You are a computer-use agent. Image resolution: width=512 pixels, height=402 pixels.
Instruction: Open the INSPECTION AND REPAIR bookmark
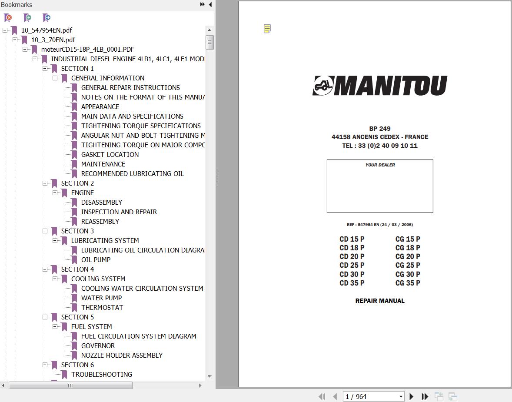coord(119,212)
